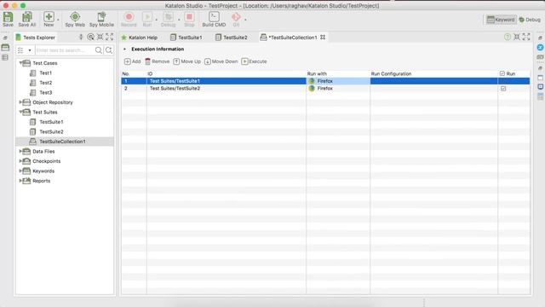The height and width of the screenshot is (307, 545).
Task: Click the Record toolbar icon
Action: 129,19
